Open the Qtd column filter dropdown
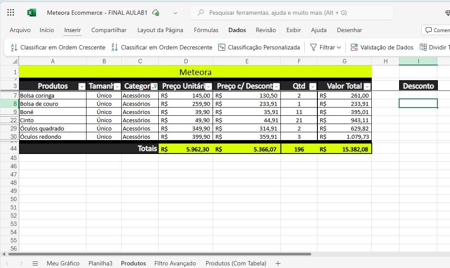This screenshot has height=268, width=450. tap(313, 86)
